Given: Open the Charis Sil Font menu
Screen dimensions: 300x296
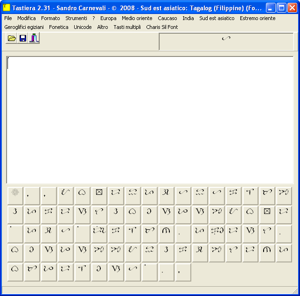Looking at the screenshot, I should point(162,27).
